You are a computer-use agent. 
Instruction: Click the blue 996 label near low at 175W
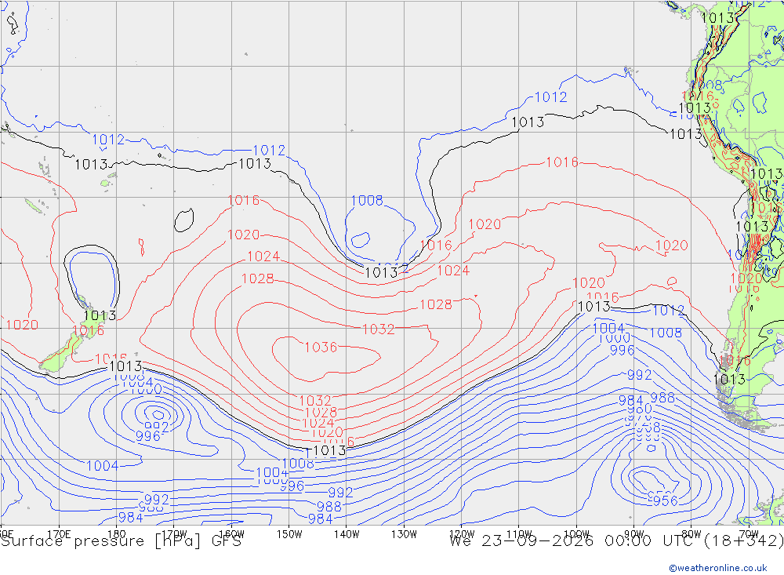(148, 436)
